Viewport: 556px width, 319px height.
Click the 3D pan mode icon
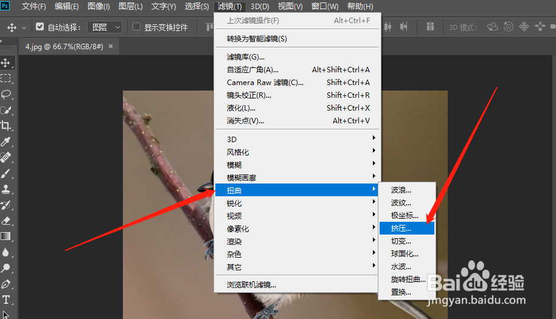coord(524,27)
